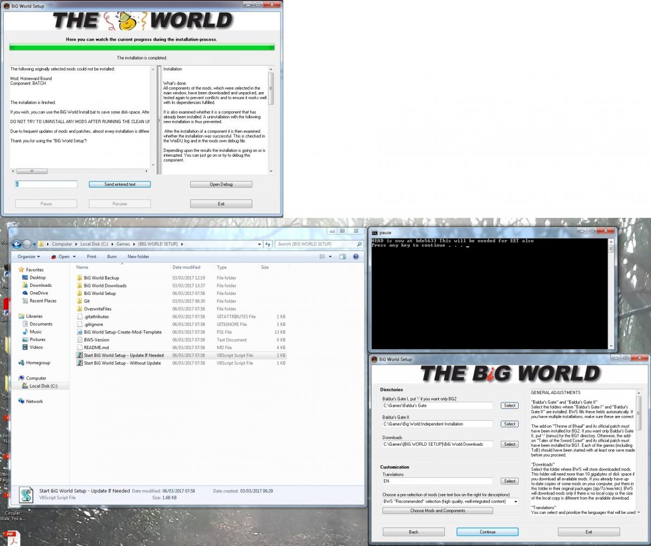Focus the text entry field beside Send

pyautogui.click(x=46, y=184)
